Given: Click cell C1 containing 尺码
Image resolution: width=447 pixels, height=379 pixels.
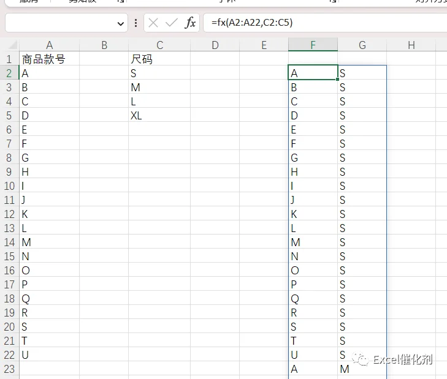Looking at the screenshot, I should point(159,59).
